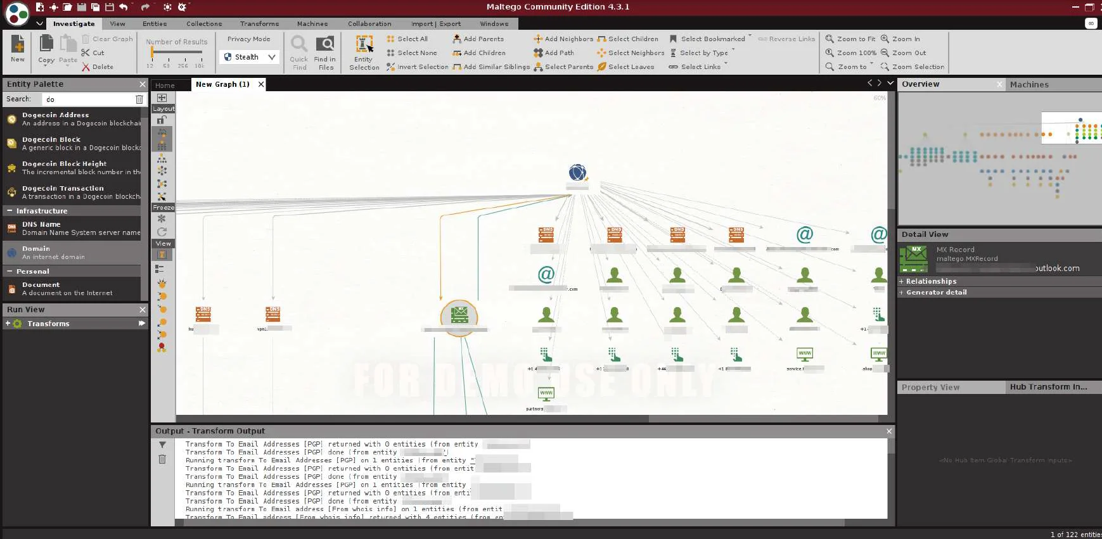The width and height of the screenshot is (1102, 539).
Task: Click Select Neighbors
Action: 631,53
